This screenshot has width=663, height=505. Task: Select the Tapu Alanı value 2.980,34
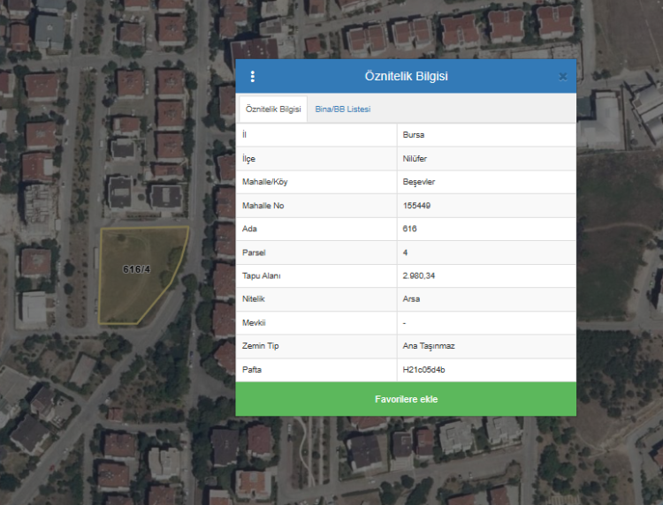click(x=419, y=275)
